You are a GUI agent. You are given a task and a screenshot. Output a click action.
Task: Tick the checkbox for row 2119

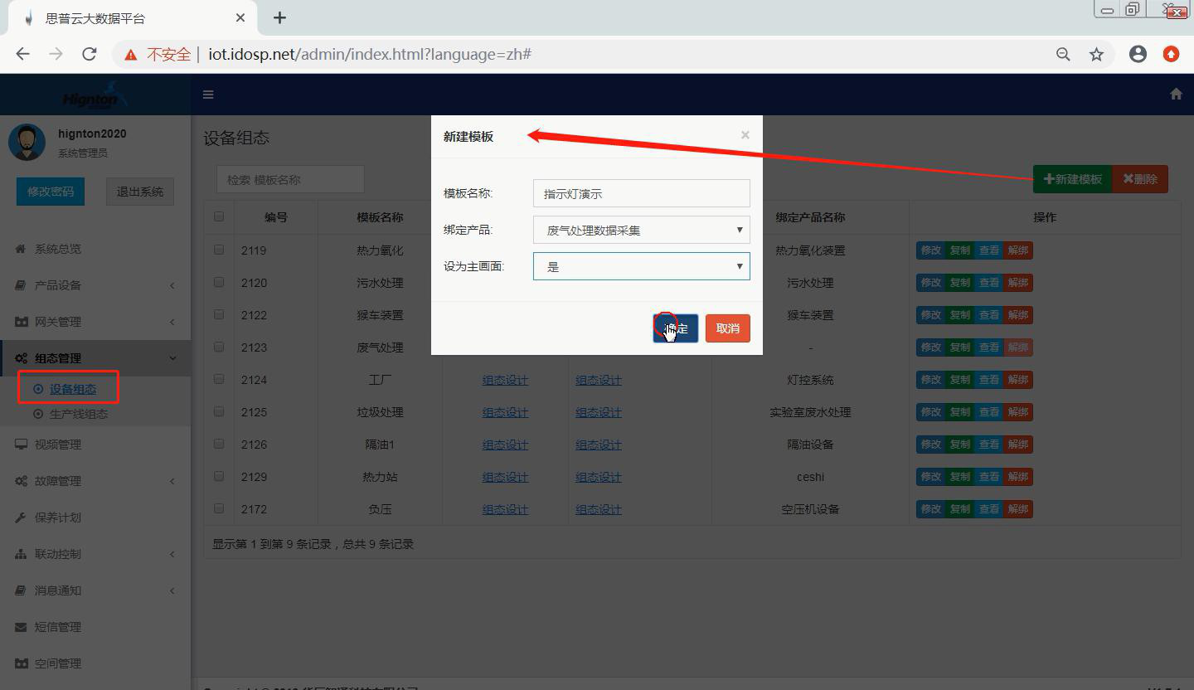218,250
